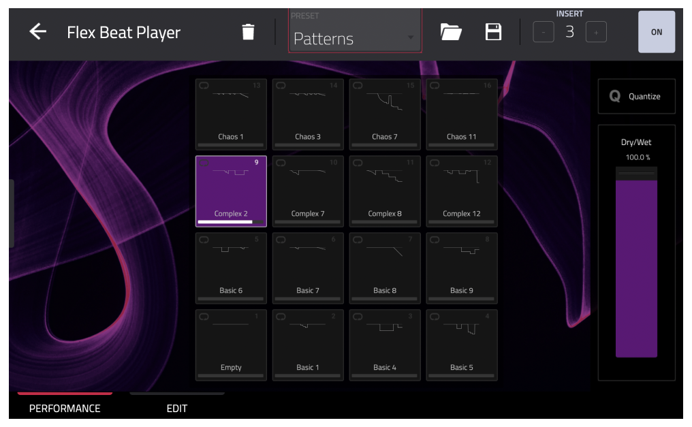Open preset with the folder icon

pyautogui.click(x=451, y=32)
